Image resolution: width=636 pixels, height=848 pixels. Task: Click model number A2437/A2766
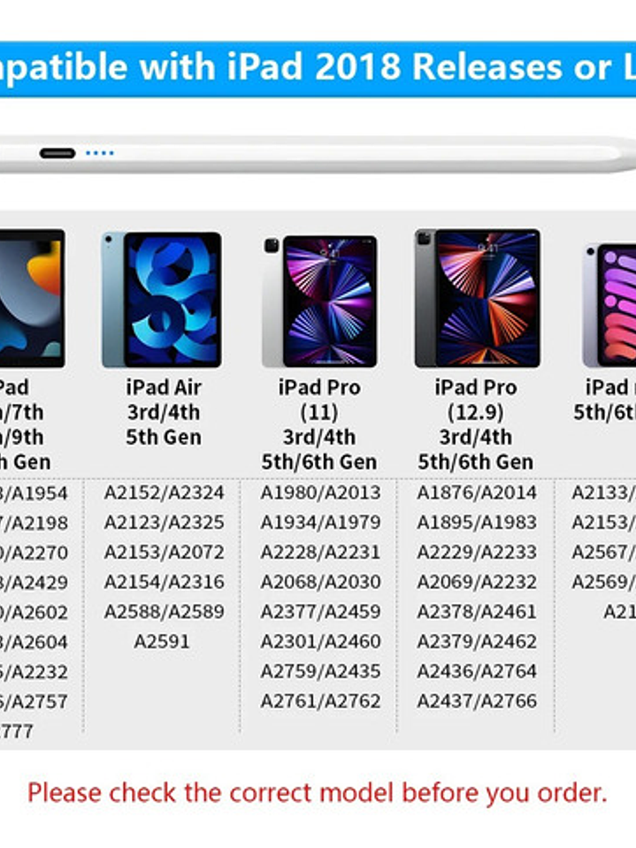(x=477, y=701)
